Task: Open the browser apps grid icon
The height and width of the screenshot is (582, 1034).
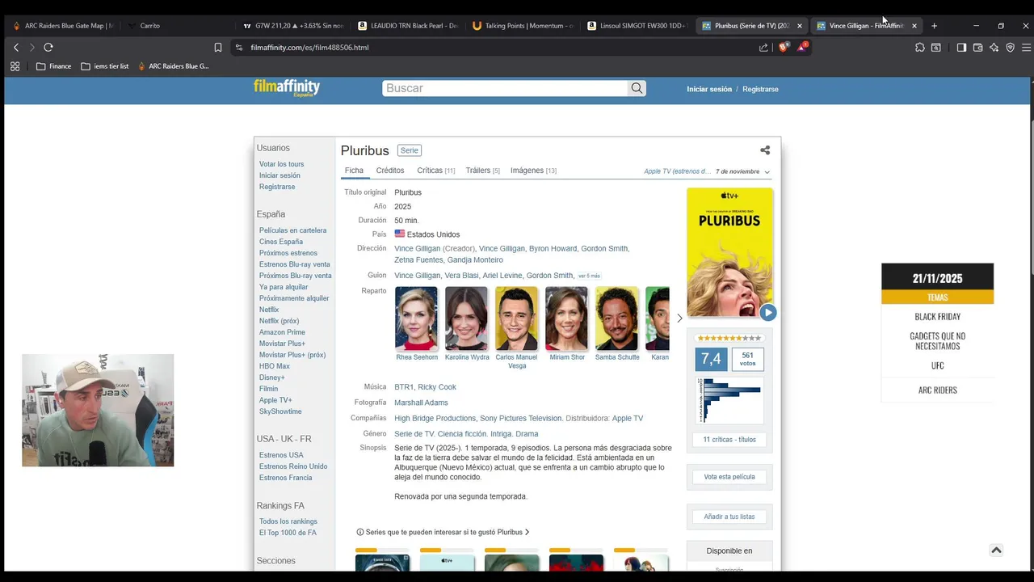Action: 15,66
